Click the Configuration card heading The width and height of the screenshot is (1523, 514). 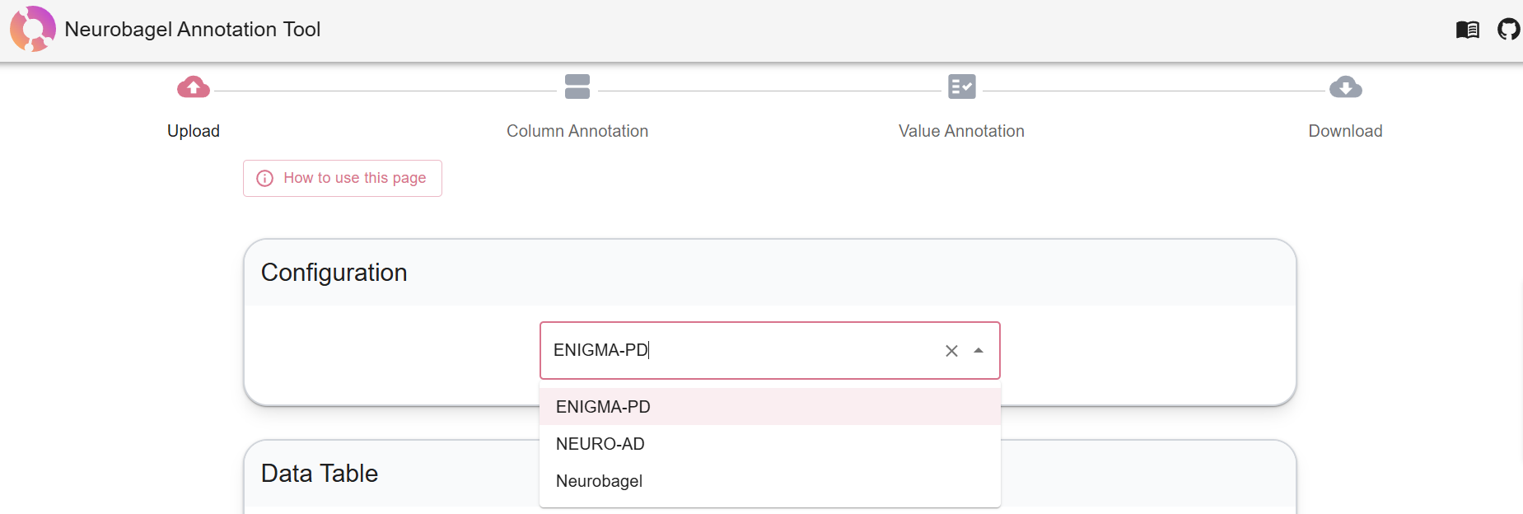pos(334,273)
